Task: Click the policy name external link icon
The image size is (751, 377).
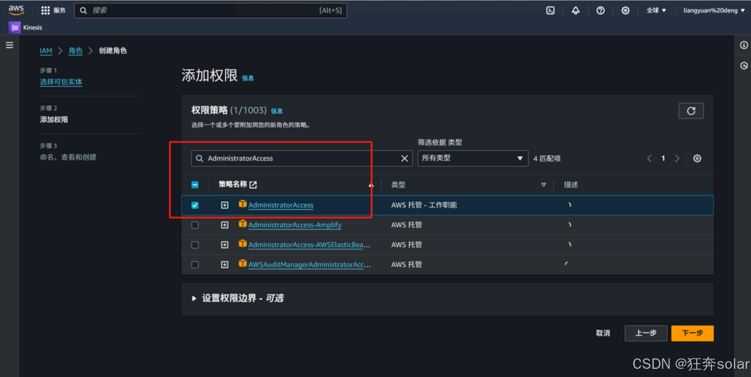Action: coord(253,184)
